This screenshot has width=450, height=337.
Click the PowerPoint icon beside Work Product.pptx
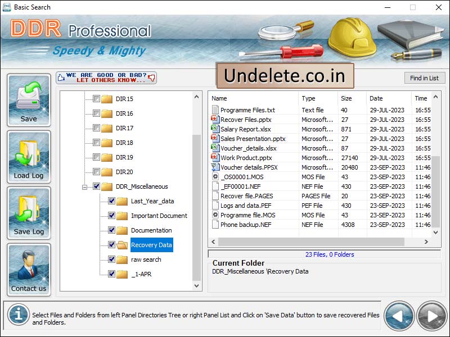(216, 158)
